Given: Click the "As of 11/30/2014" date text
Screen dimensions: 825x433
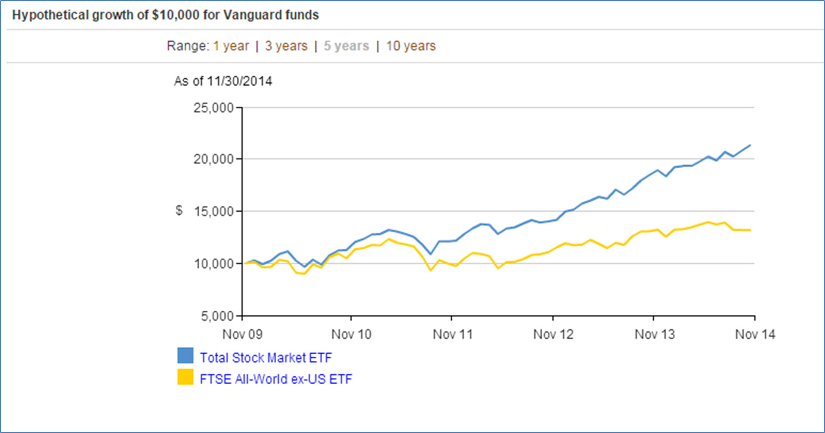Looking at the screenshot, I should pos(223,81).
